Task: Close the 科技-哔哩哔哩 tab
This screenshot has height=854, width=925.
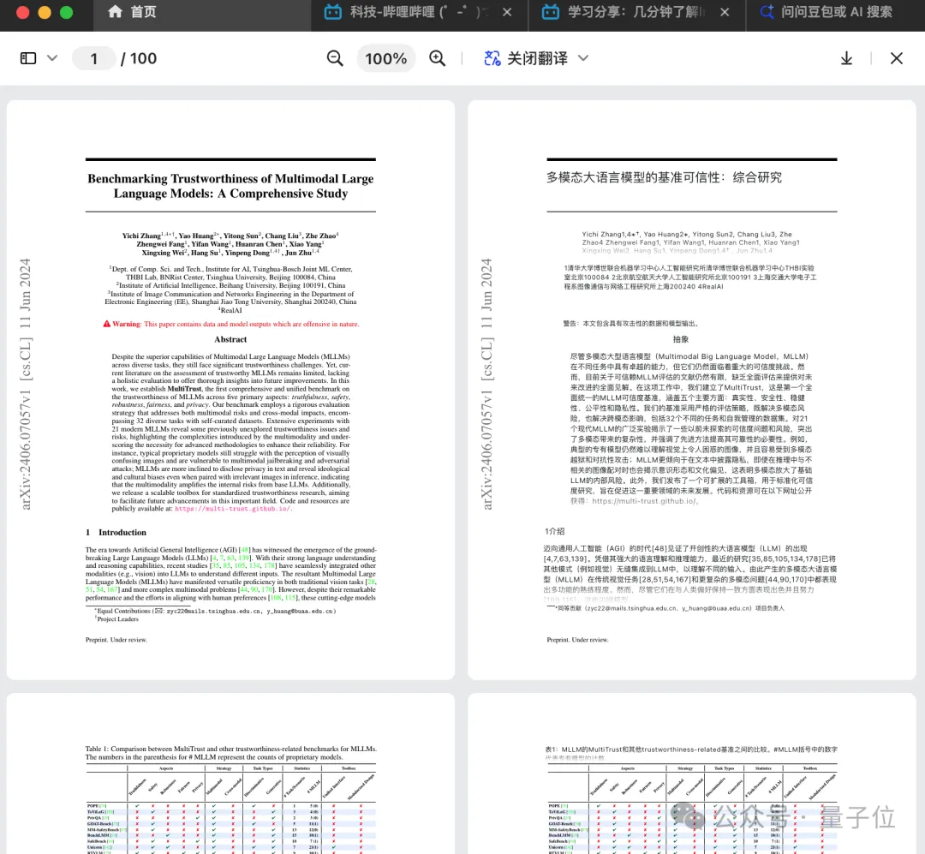Action: click(507, 12)
